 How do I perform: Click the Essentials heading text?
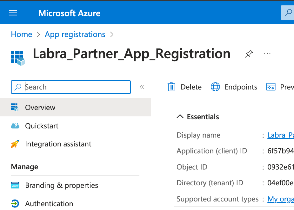(x=203, y=117)
